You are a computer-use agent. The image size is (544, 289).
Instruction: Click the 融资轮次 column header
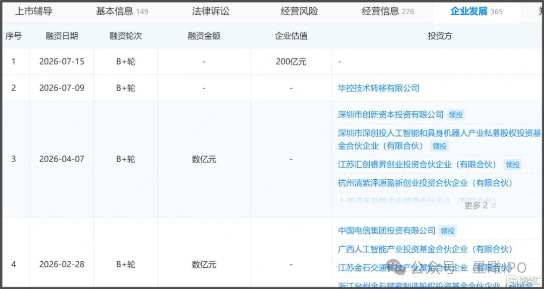pos(125,36)
